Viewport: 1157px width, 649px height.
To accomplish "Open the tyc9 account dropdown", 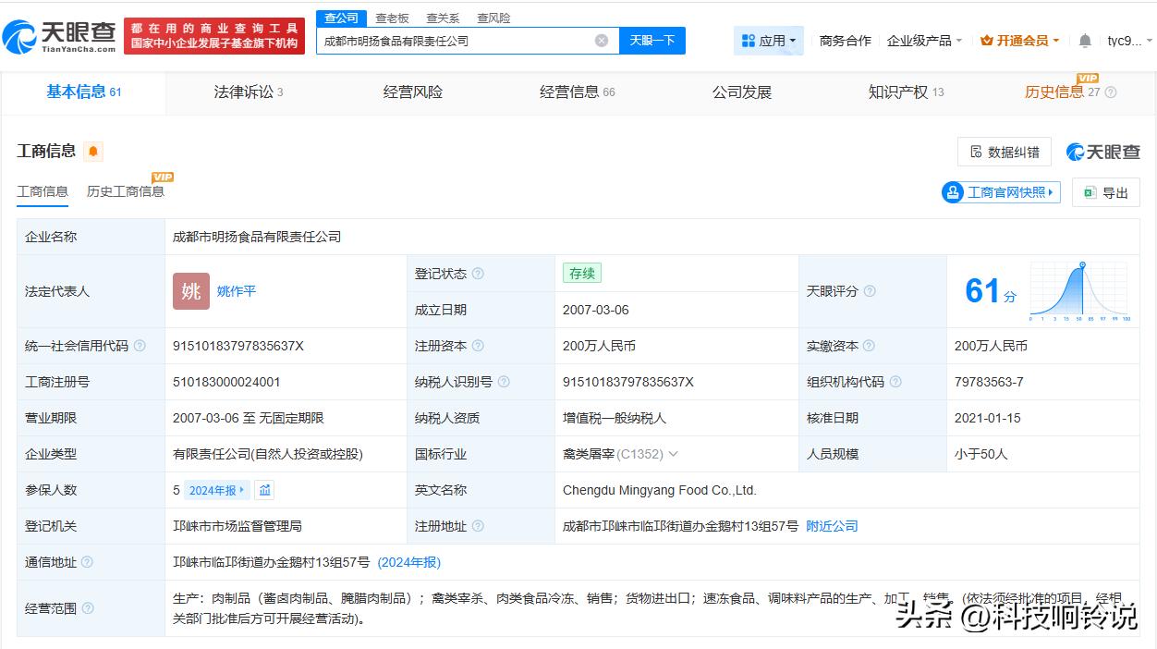I will [1128, 41].
